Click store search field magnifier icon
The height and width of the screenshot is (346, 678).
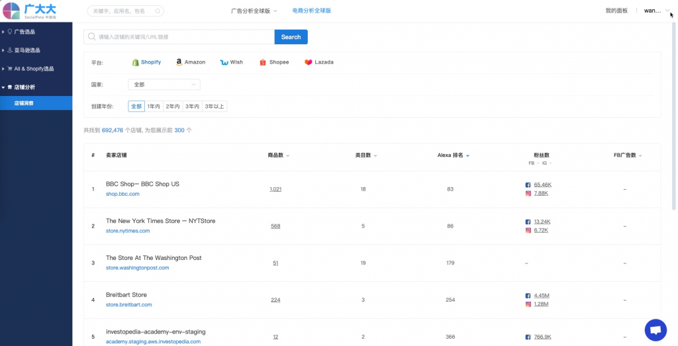(x=91, y=36)
